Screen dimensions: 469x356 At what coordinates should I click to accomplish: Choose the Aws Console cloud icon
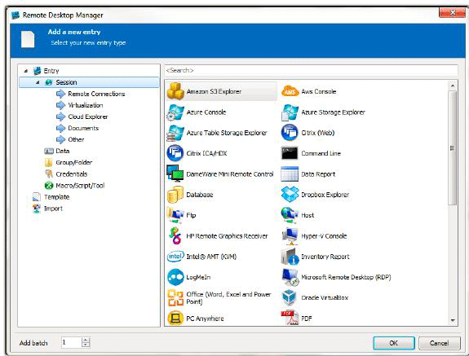click(x=290, y=91)
